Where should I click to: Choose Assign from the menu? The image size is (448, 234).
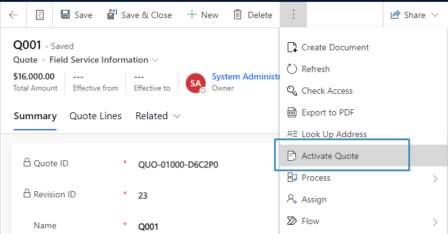pos(363,199)
